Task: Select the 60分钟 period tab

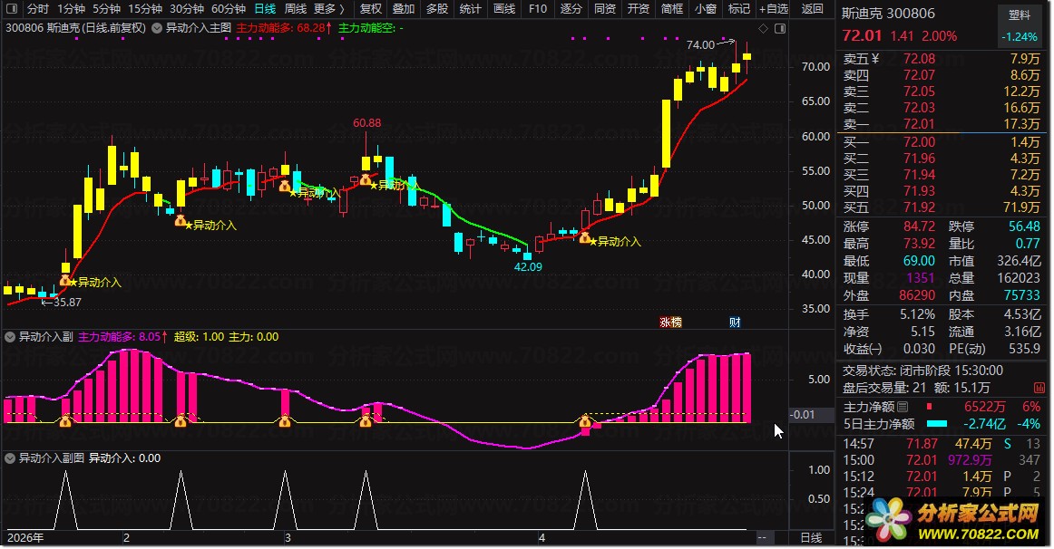Action: (x=229, y=9)
